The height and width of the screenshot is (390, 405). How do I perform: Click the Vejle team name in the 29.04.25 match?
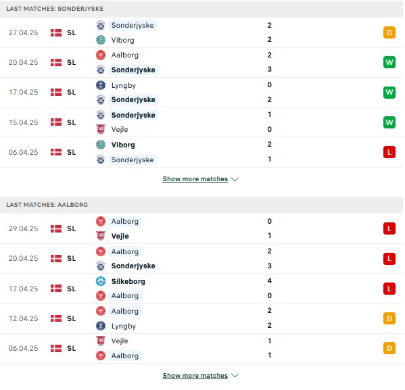coord(120,236)
